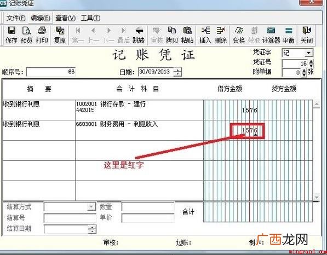The height and width of the screenshot is (255, 327).
Task: Click the 附单据 field showing 0
Action: [292, 72]
